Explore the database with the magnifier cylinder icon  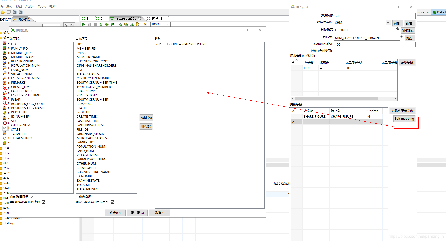tap(138, 24)
